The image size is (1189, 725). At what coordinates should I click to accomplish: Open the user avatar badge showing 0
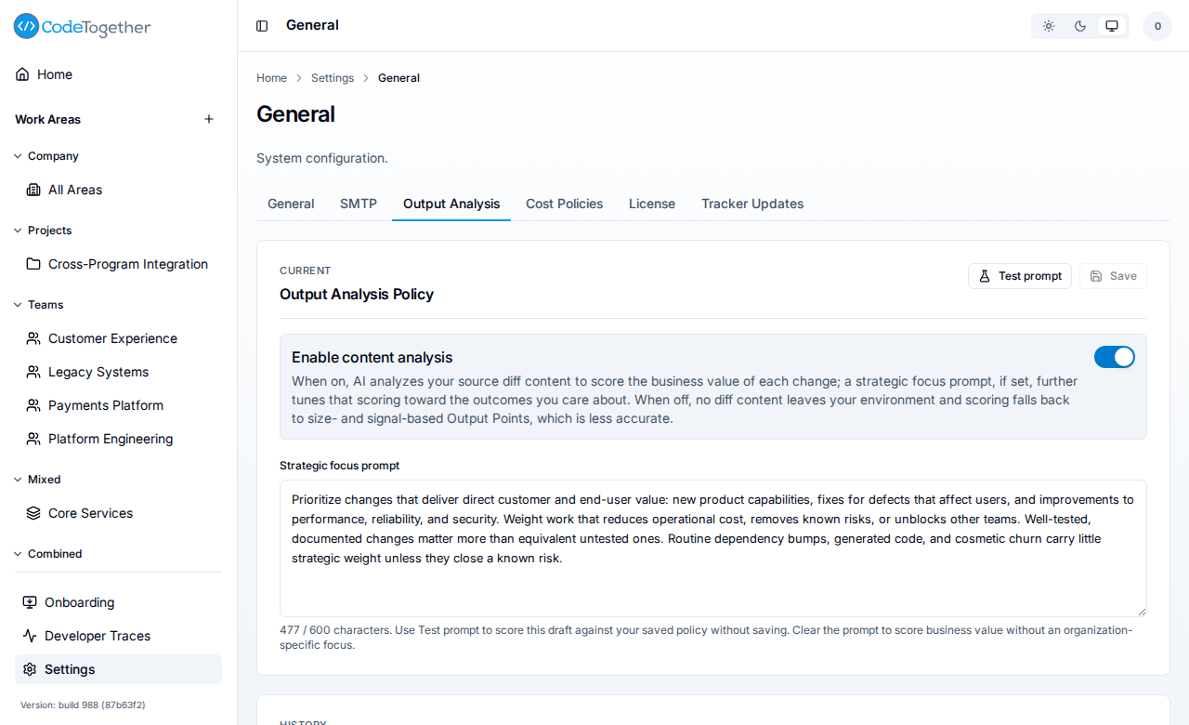1157,26
